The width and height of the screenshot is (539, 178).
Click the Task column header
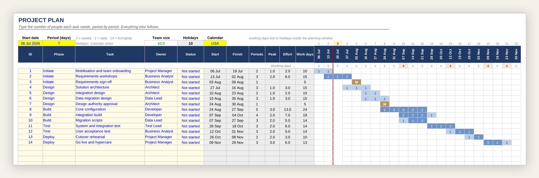click(x=110, y=54)
